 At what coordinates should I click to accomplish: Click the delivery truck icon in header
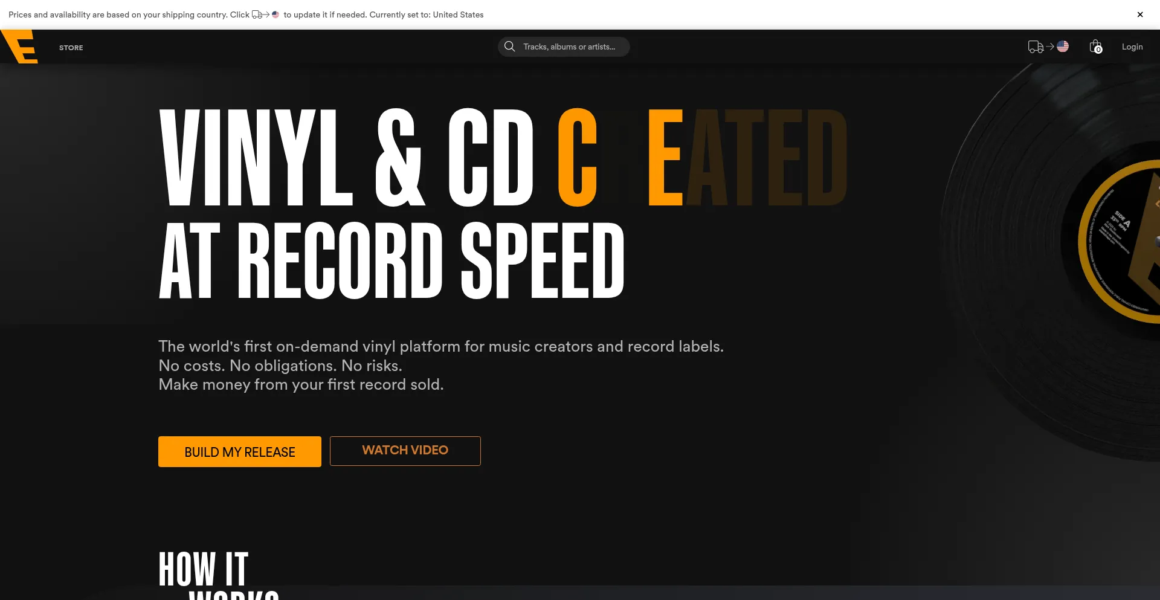pyautogui.click(x=1036, y=47)
